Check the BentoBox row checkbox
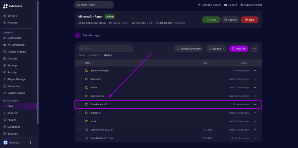The height and width of the screenshot is (148, 298). pyautogui.click(x=80, y=79)
